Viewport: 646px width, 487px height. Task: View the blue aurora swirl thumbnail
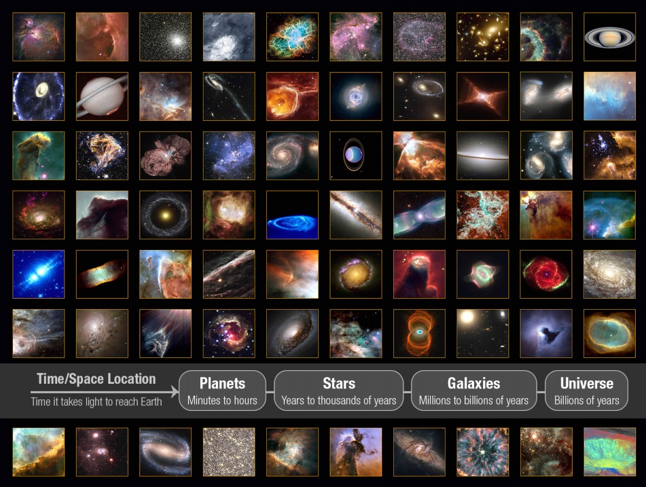293,215
